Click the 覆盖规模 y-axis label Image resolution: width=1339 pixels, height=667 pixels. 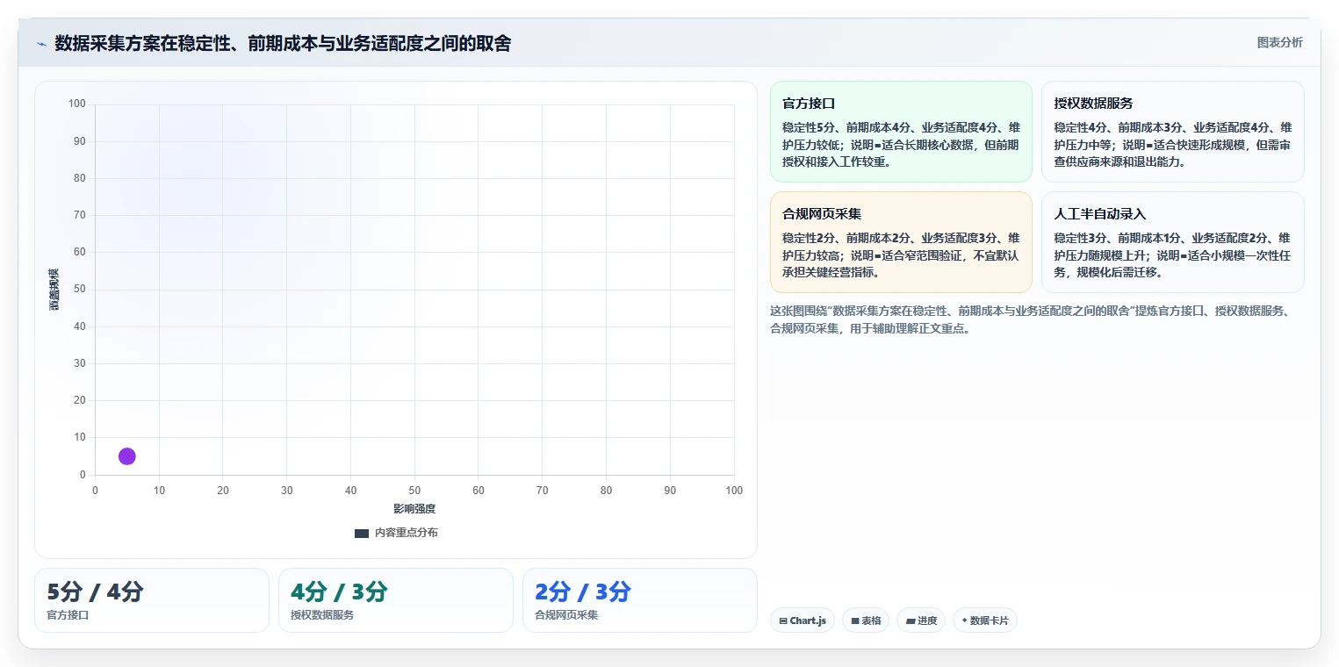(54, 290)
